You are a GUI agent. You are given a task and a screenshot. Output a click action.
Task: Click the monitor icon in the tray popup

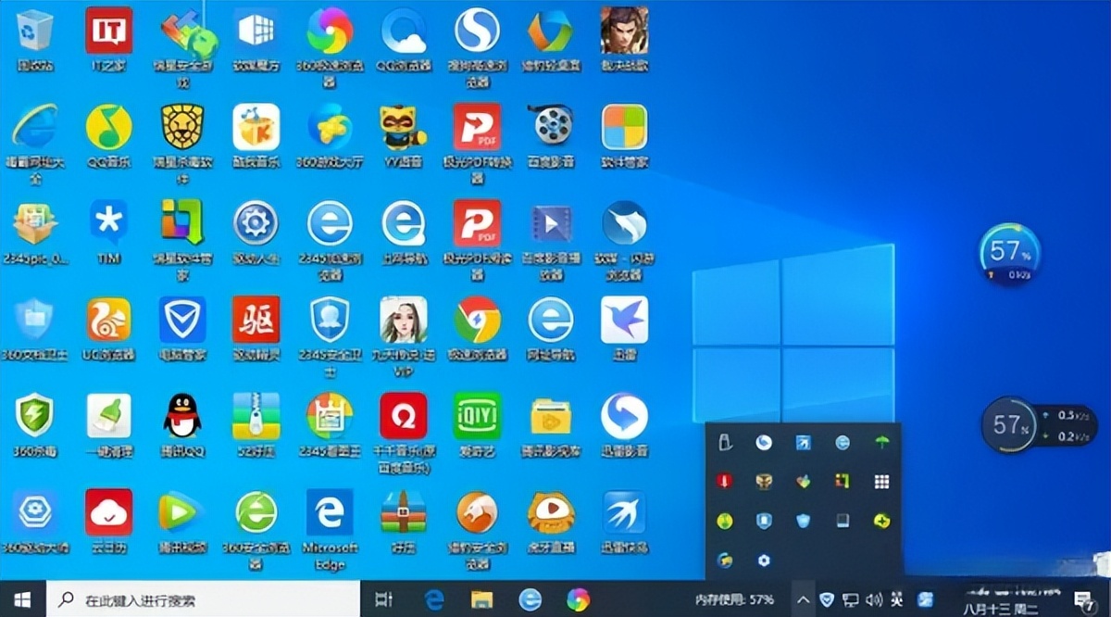click(843, 521)
